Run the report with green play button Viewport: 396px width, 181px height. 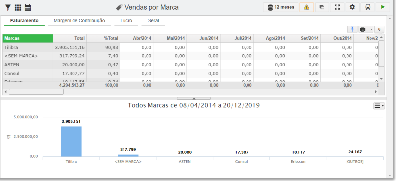click(383, 7)
